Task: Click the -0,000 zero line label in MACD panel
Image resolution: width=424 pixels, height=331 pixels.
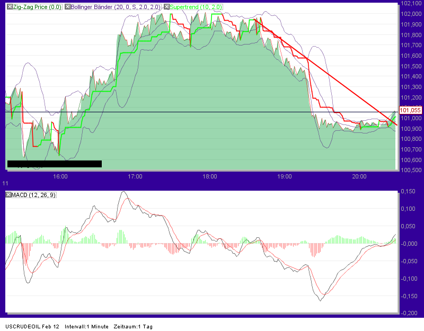Action: pos(408,244)
